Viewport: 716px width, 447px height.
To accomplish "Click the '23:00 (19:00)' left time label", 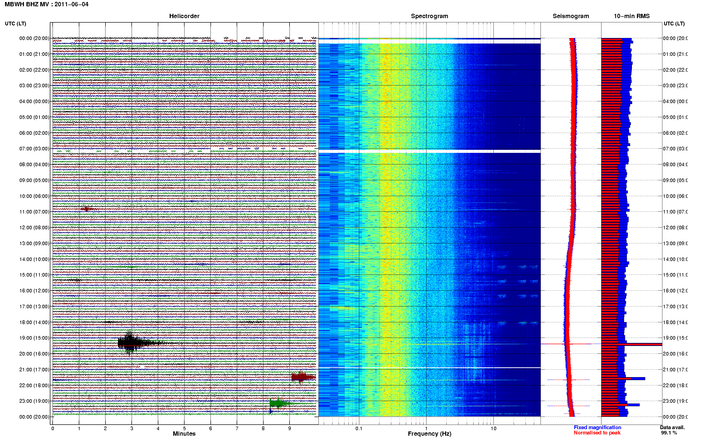I will point(34,401).
